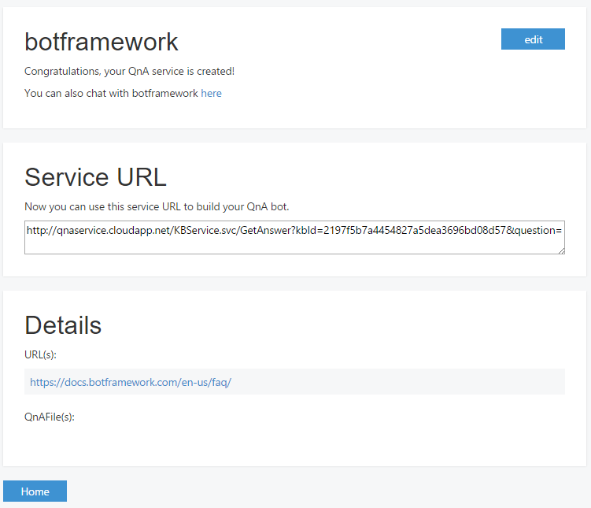Image resolution: width=591 pixels, height=508 pixels.
Task: Click the text box resize handle
Action: (x=561, y=250)
